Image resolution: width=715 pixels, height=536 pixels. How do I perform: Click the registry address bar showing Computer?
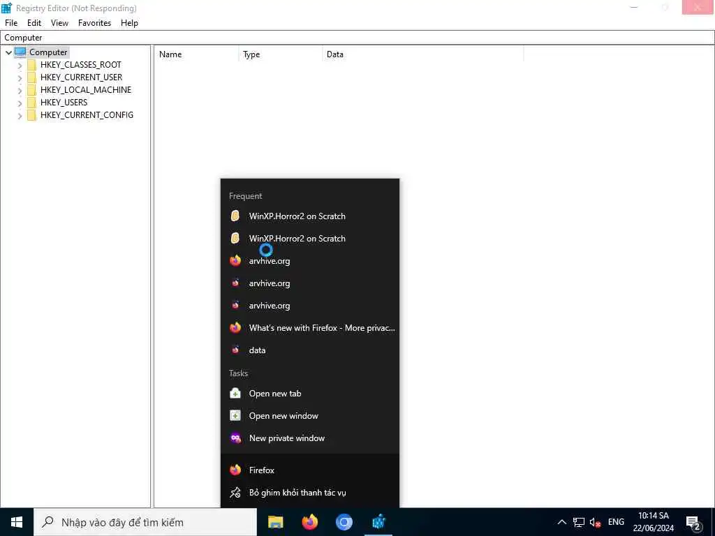(x=357, y=38)
